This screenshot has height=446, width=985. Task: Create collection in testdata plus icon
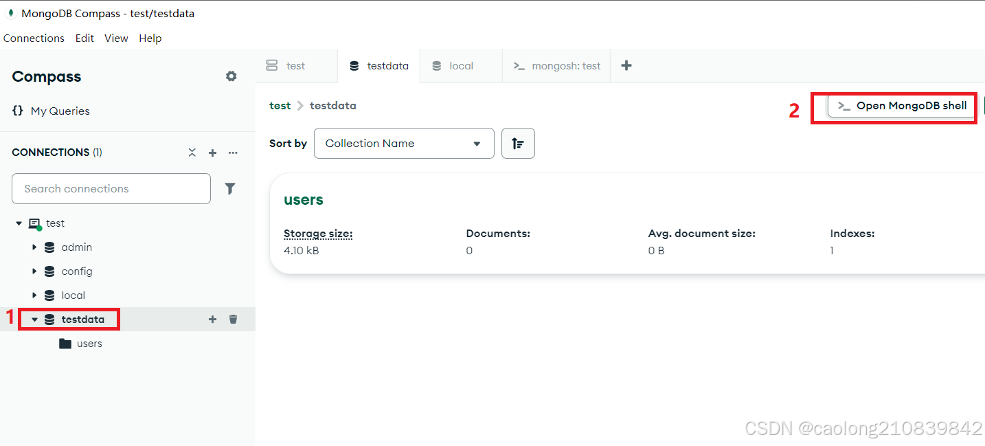[x=212, y=319]
